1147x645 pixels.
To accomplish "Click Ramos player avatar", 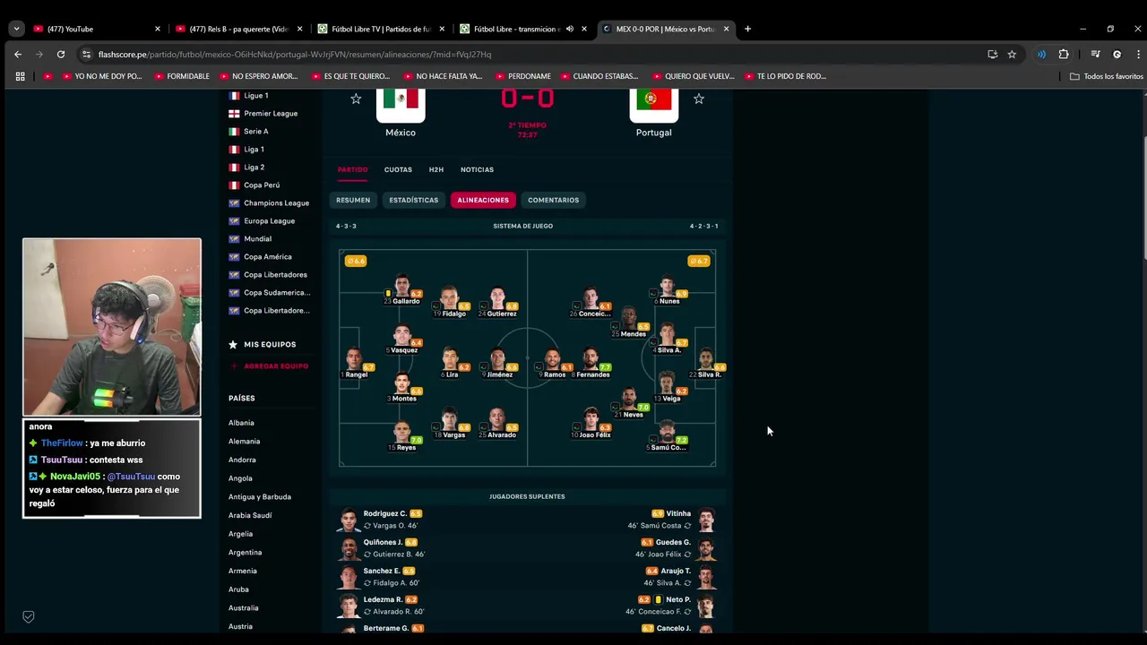I will [x=553, y=359].
